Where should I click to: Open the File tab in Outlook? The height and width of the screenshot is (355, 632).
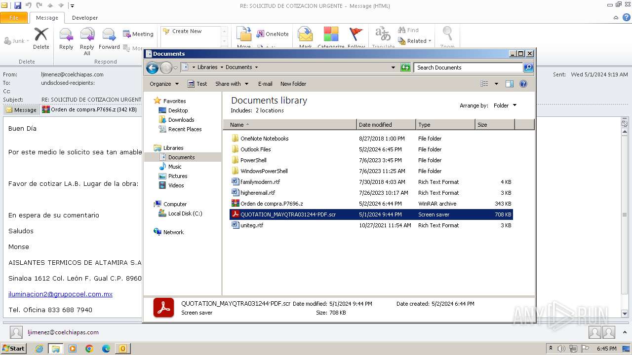click(14, 18)
